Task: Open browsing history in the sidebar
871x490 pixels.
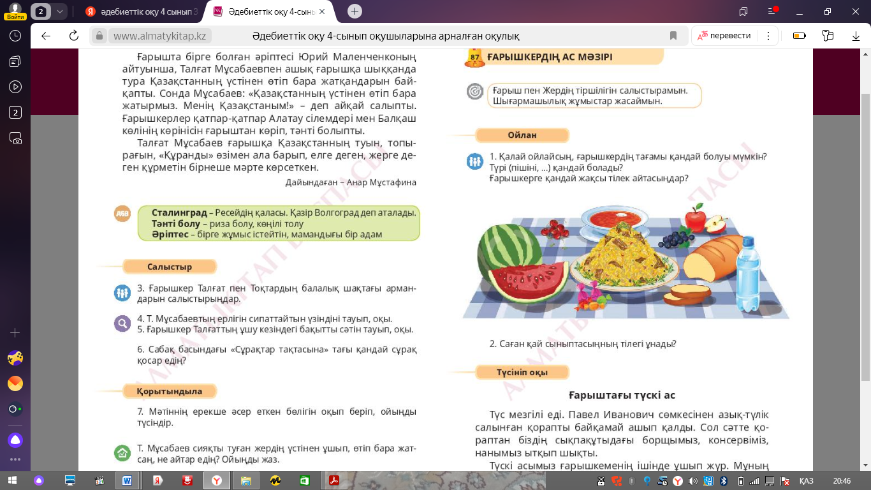Action: [15, 36]
